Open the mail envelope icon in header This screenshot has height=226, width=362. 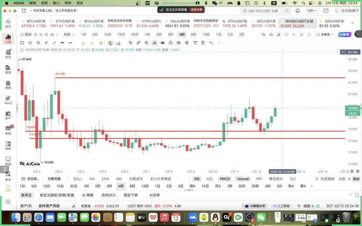(326, 10)
